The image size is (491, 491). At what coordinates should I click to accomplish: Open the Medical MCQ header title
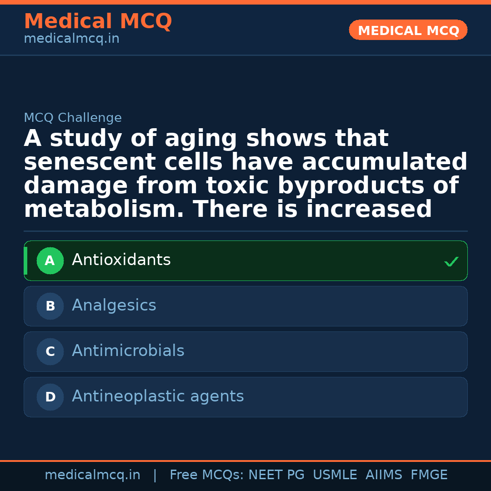pos(98,21)
